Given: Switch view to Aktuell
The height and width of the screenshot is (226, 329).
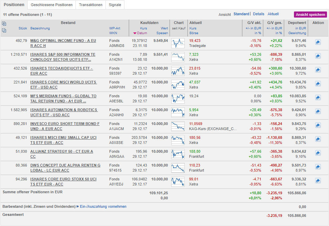Looking at the screenshot, I should click(273, 14).
